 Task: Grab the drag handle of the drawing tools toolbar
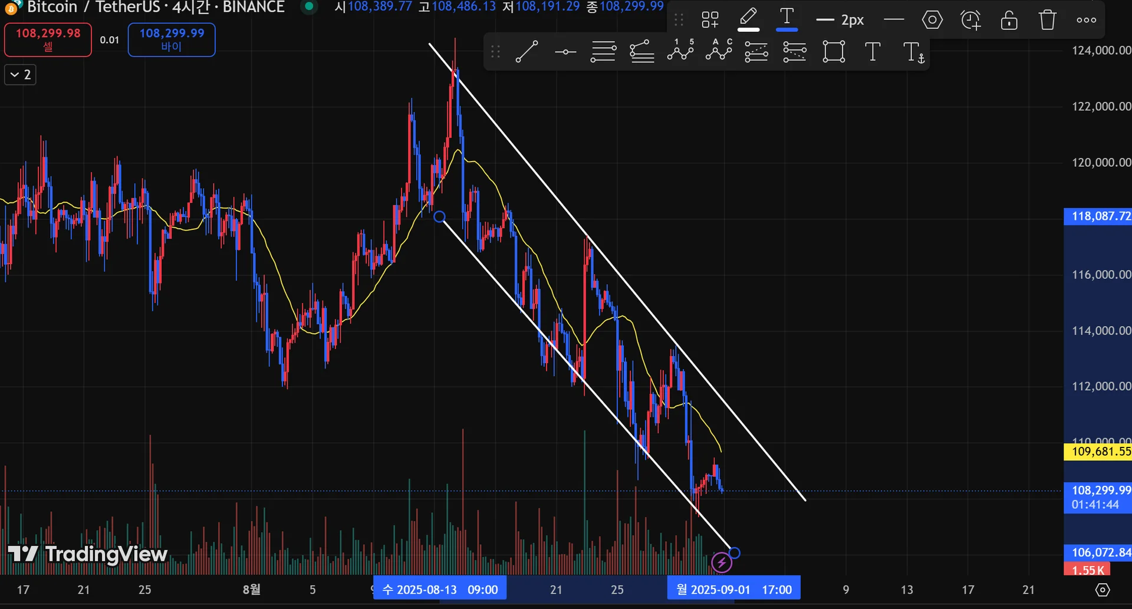click(x=495, y=52)
